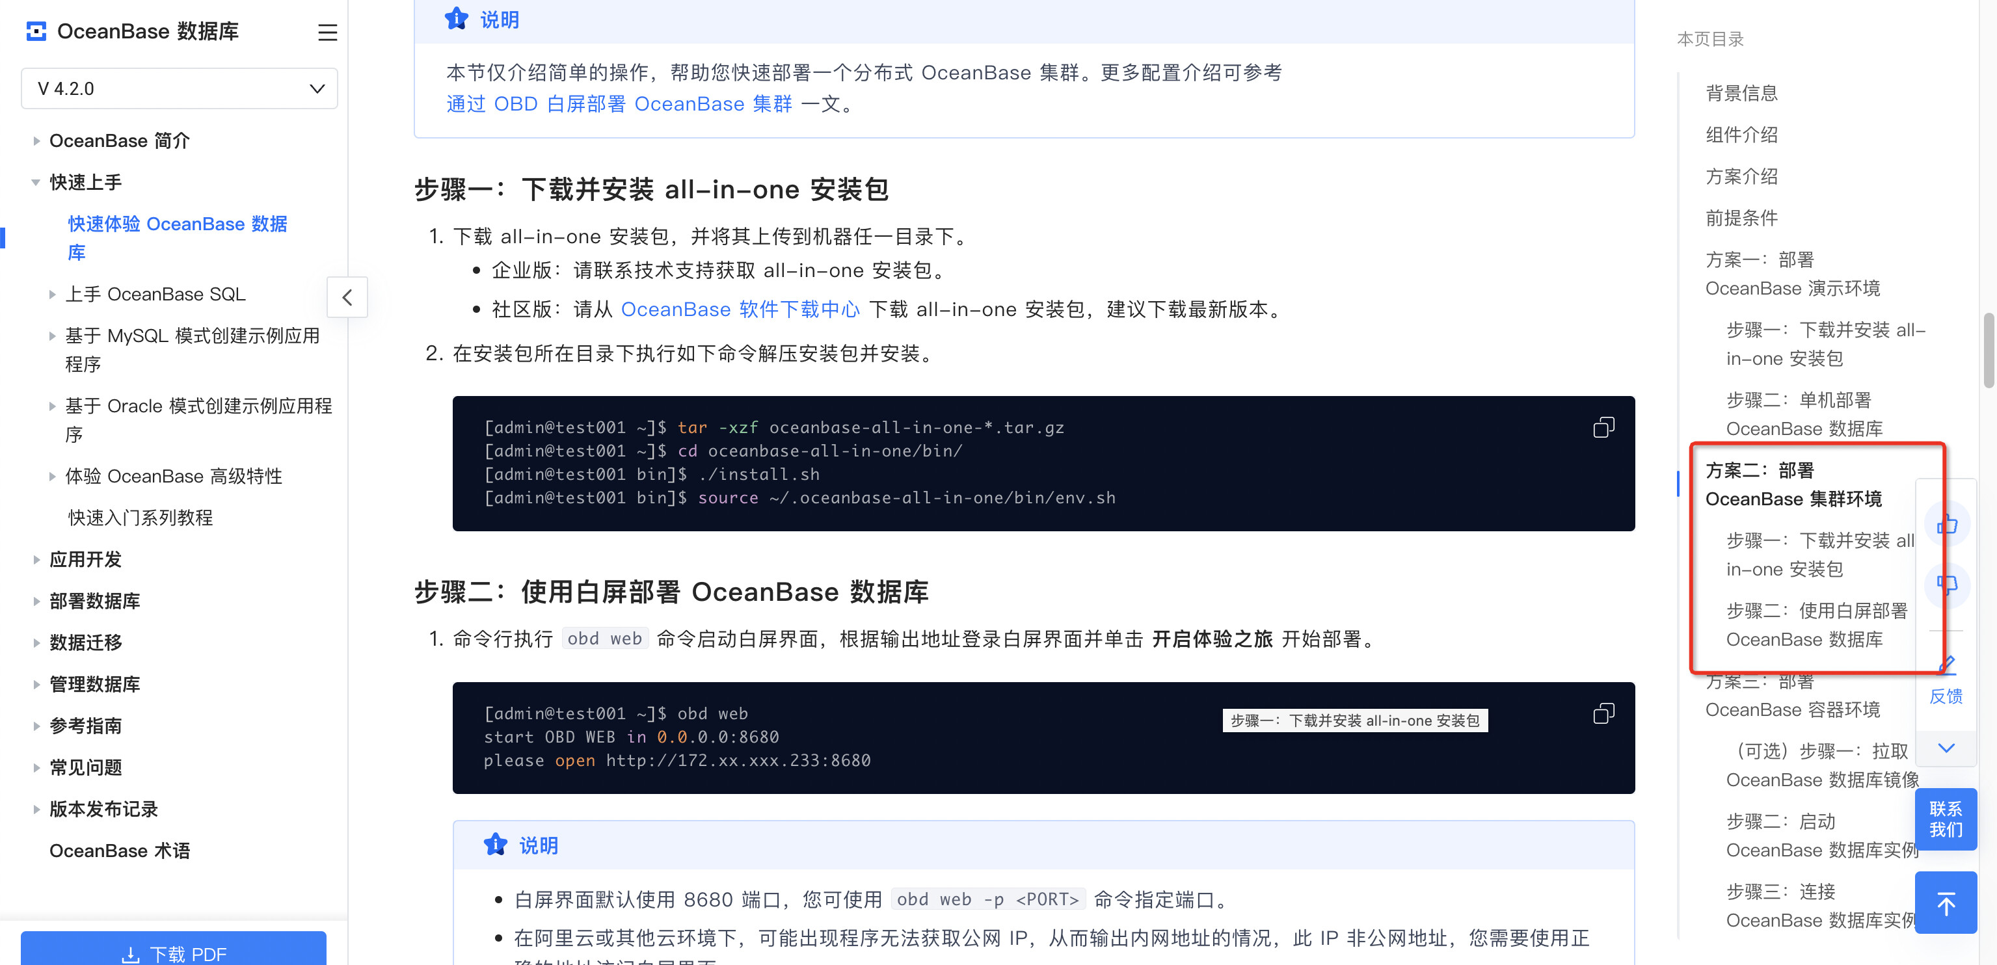
Task: Click the info icon in top 说明 box
Action: click(457, 19)
